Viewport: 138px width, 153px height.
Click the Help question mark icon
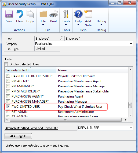pos(78,14)
